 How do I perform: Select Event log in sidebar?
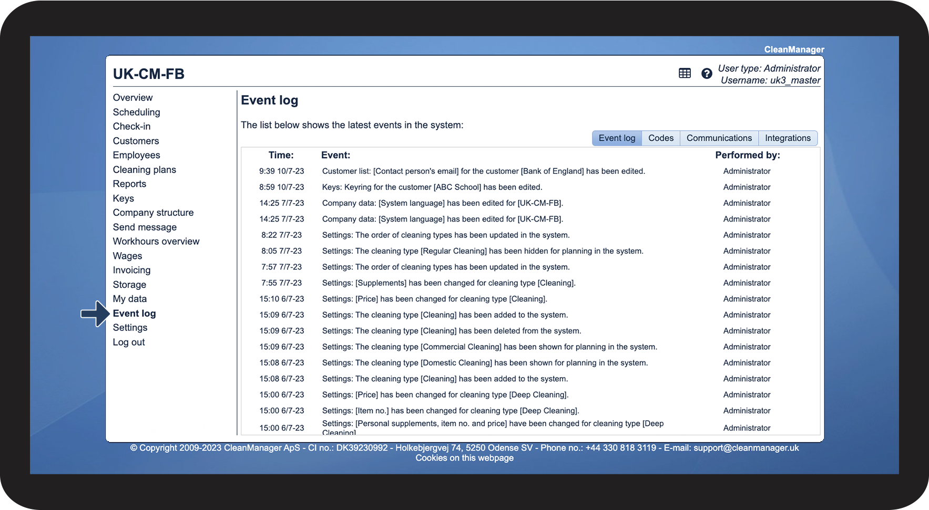pos(134,314)
